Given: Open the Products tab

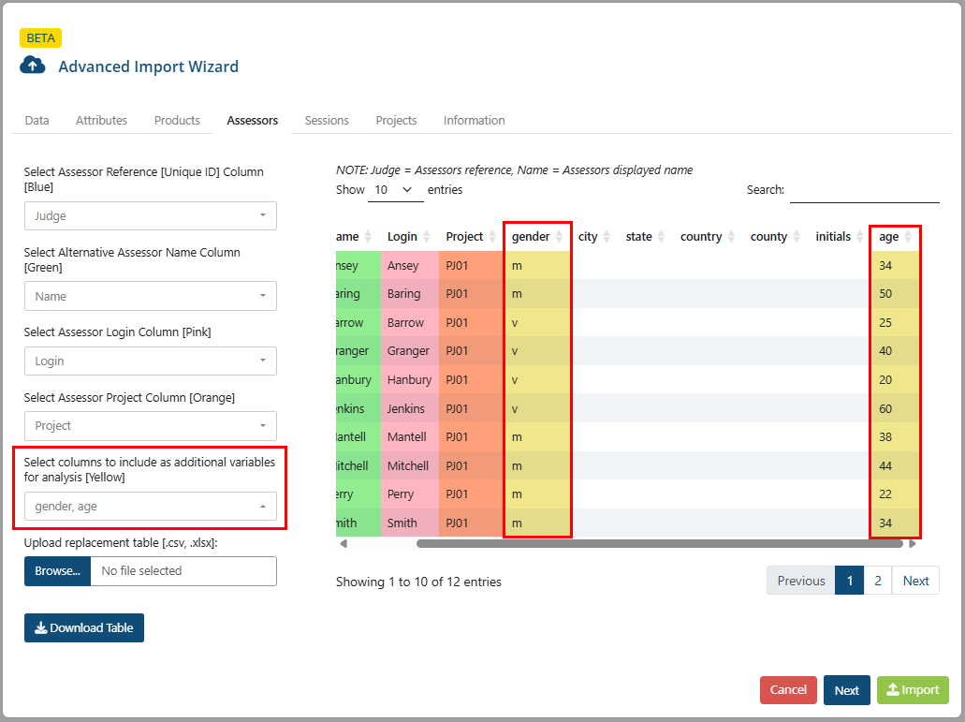Looking at the screenshot, I should point(177,120).
